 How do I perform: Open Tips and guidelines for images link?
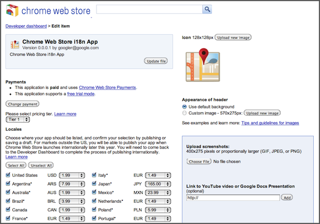tap(270, 123)
